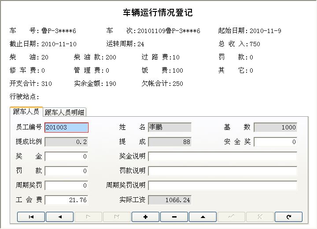Viewport: 317px width, 229px height.
Task: Click the 员工编号 input field
Action: pos(66,127)
